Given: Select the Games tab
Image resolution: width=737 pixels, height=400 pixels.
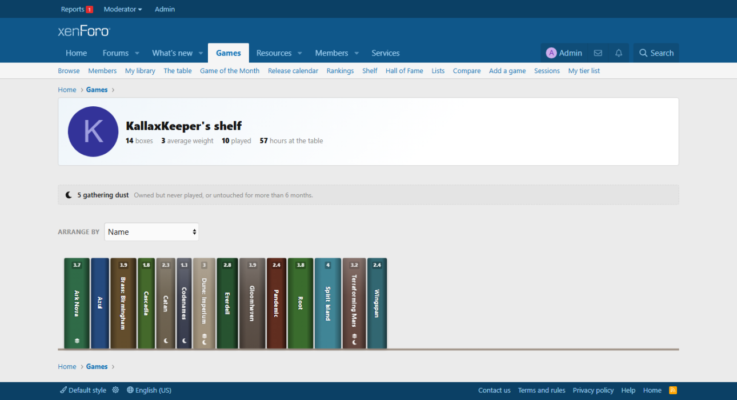Looking at the screenshot, I should 229,53.
